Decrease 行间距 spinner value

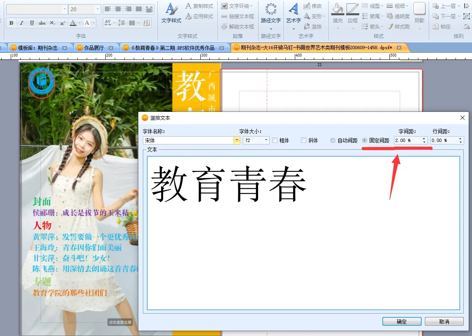pos(460,142)
